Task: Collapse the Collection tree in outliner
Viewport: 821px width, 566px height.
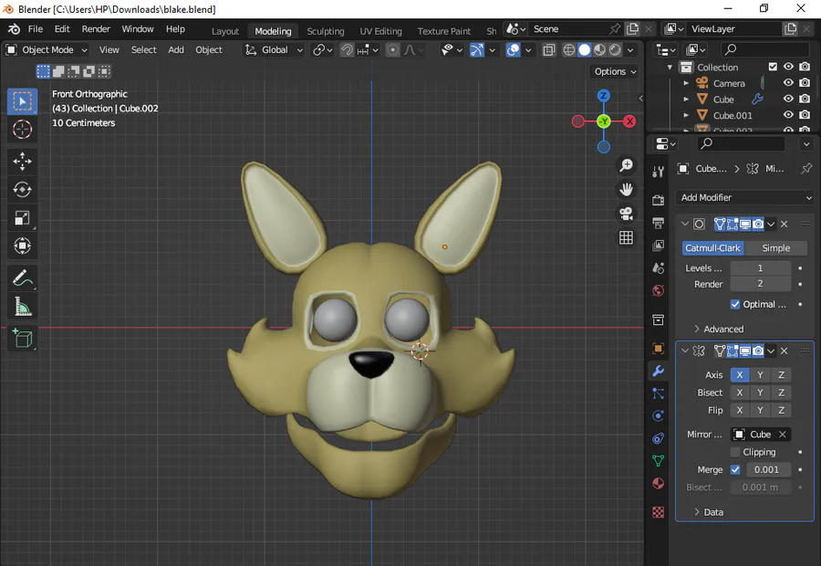Action: pos(670,67)
